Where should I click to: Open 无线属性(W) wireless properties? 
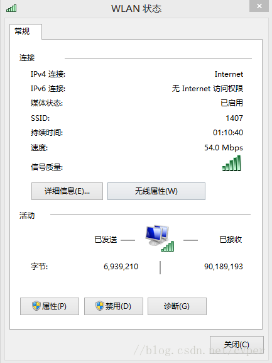(156, 191)
